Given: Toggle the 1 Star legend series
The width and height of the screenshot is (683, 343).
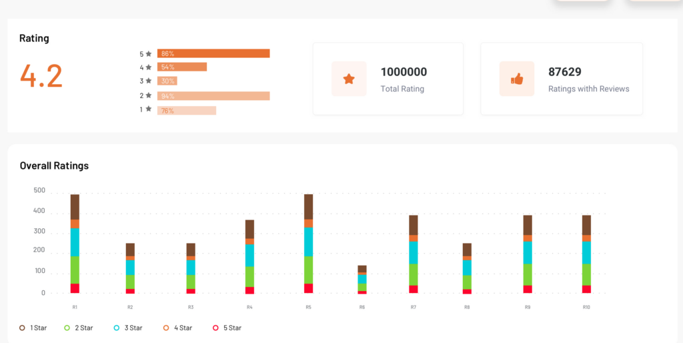Looking at the screenshot, I should pyautogui.click(x=33, y=328).
